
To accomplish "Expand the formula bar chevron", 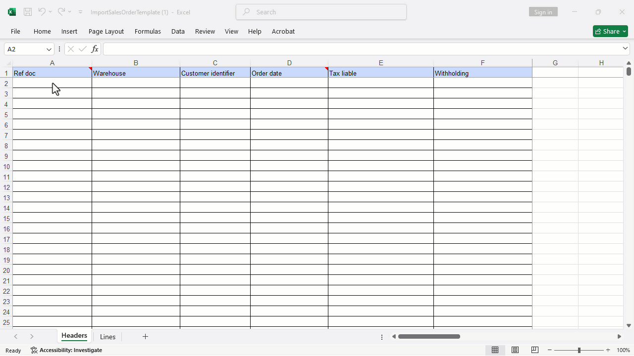I will tap(625, 48).
